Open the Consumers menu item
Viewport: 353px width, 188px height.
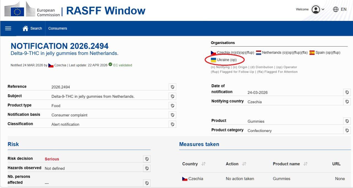tap(58, 28)
